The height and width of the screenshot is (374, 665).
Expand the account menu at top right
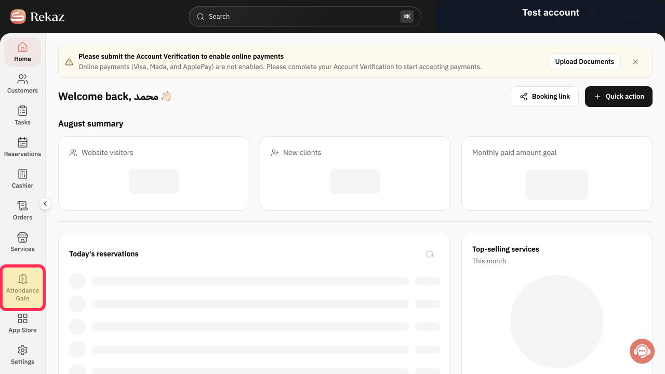(625, 17)
